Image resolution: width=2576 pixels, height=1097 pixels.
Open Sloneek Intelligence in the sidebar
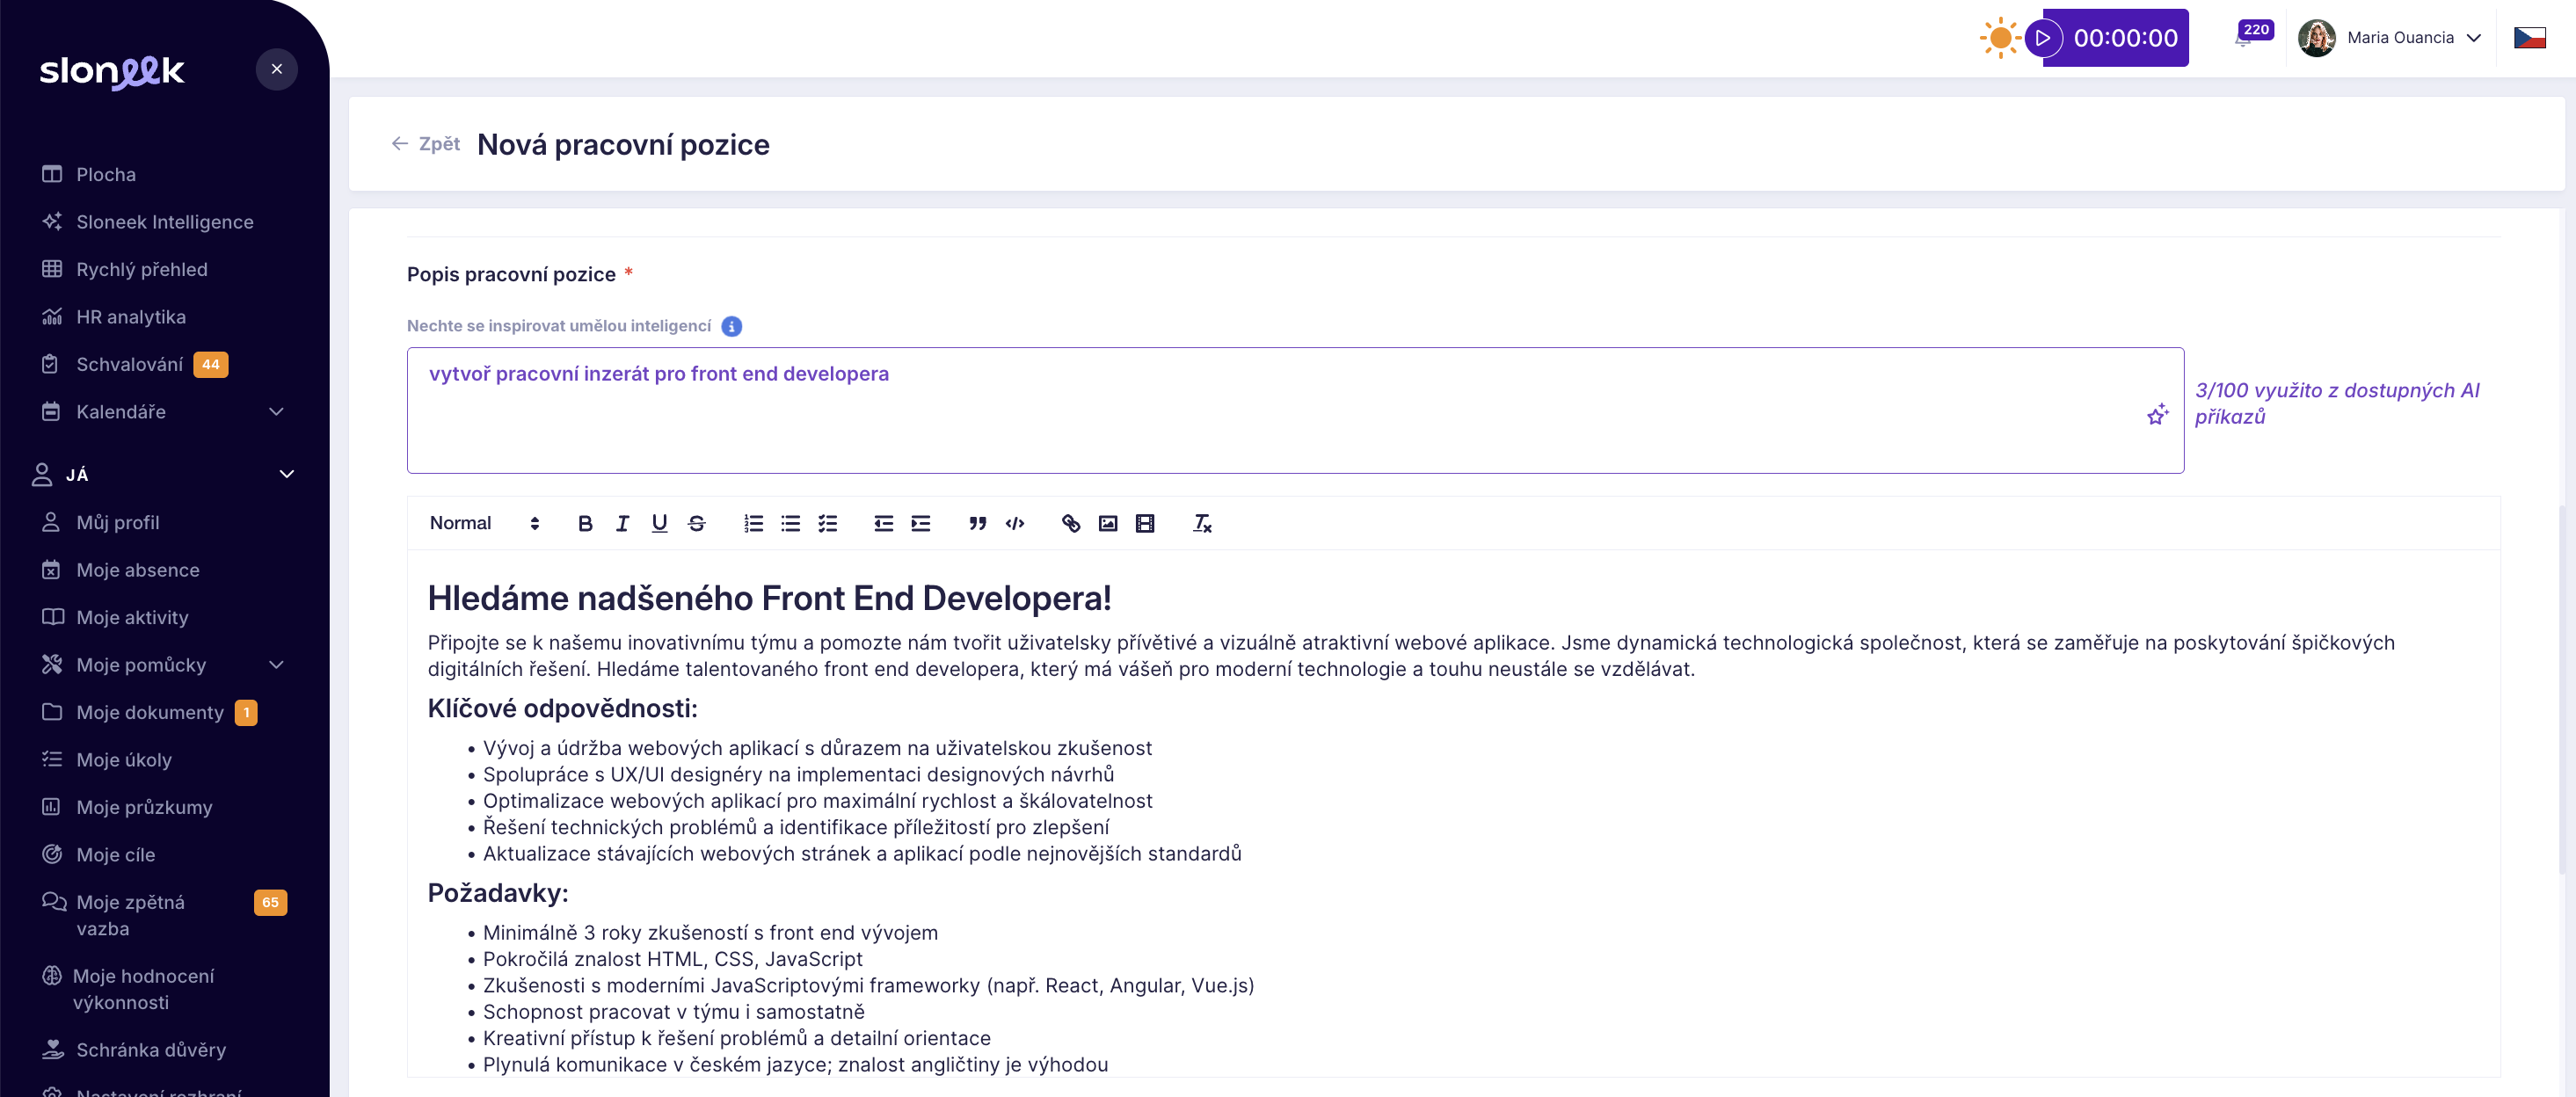164,222
